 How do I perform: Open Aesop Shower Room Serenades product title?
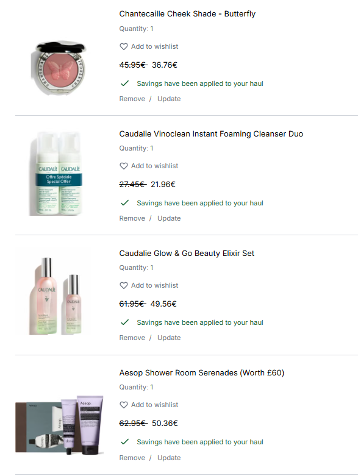[x=202, y=373]
